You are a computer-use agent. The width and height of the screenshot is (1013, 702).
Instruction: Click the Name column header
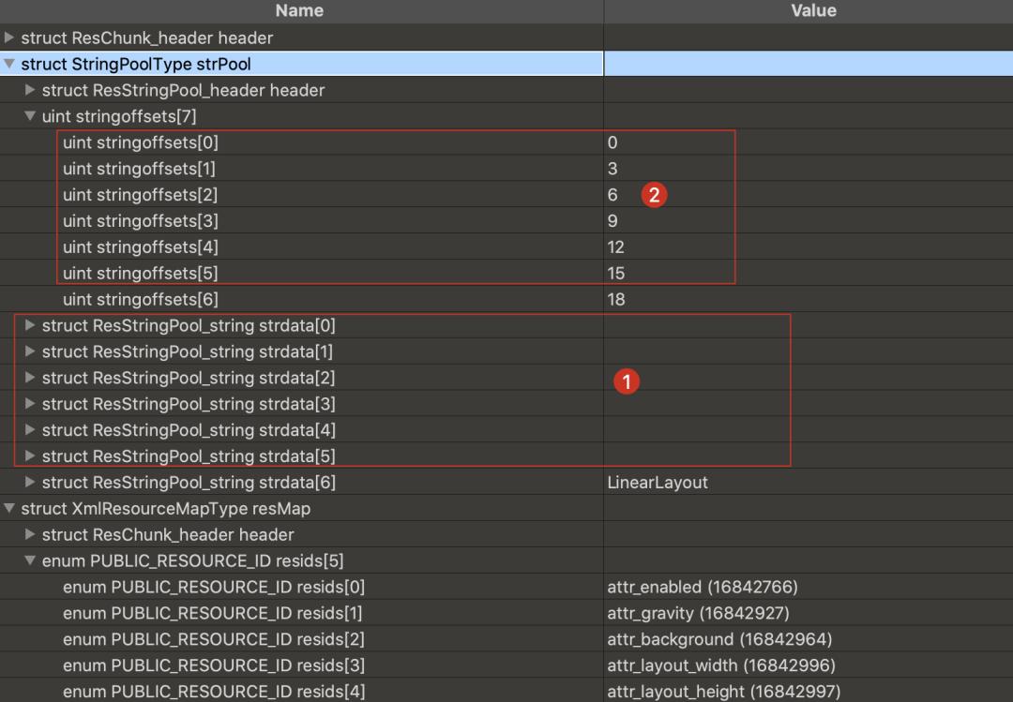(x=300, y=11)
